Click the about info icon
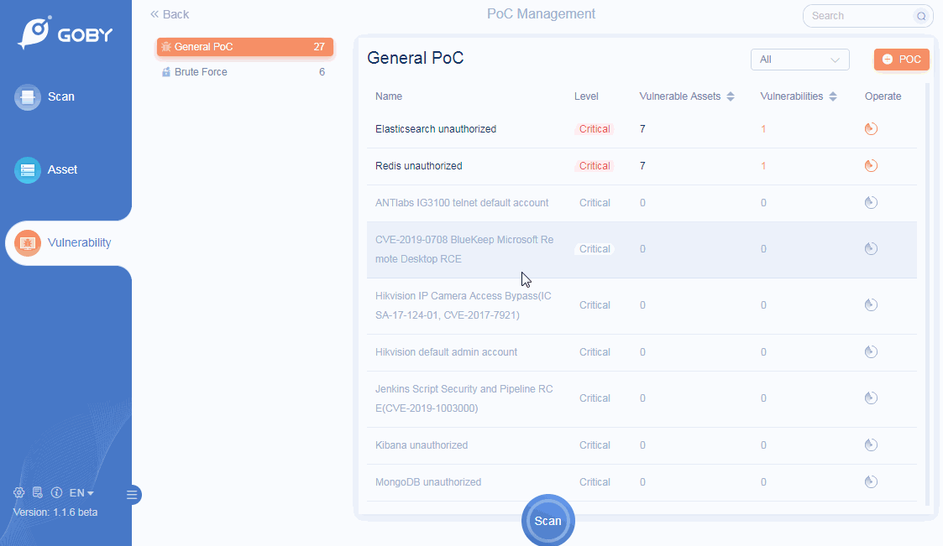943x546 pixels. tap(57, 492)
